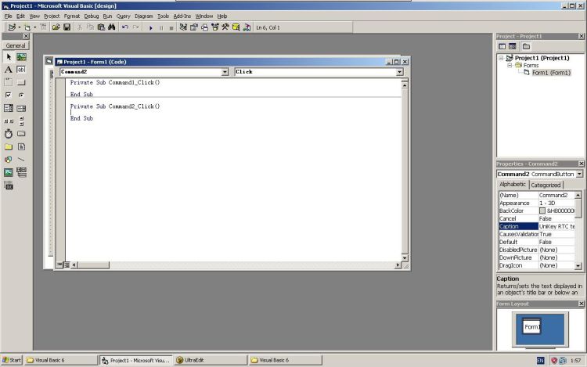The image size is (587, 367).
Task: Select the PictureBox control tool
Action: click(x=21, y=57)
